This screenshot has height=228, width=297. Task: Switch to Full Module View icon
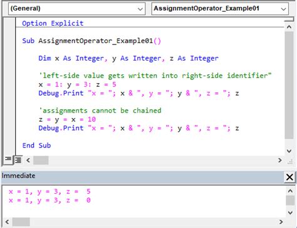[18, 160]
